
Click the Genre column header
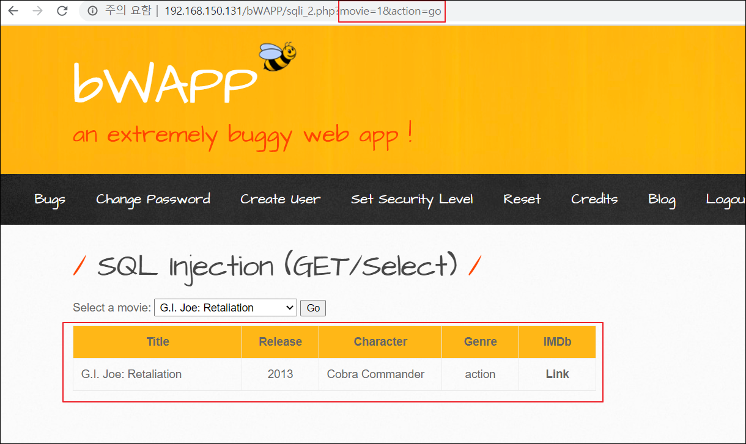point(480,342)
